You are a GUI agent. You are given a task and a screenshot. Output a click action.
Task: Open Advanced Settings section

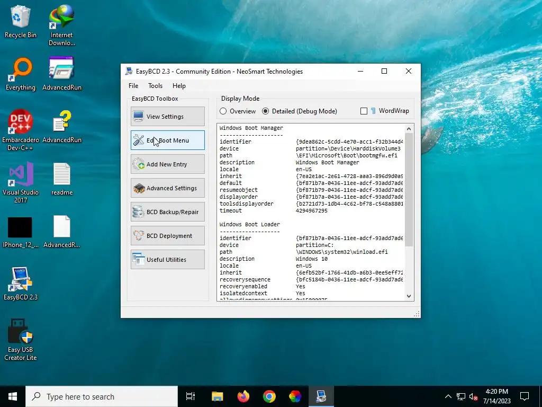point(168,188)
